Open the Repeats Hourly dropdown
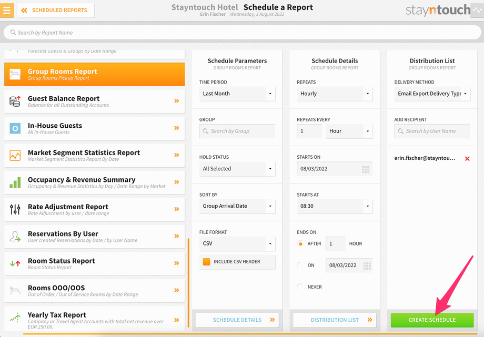This screenshot has height=337, width=484. [335, 94]
